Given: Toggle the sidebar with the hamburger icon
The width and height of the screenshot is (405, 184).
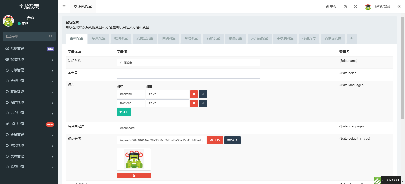Looking at the screenshot, I should tap(64, 6).
